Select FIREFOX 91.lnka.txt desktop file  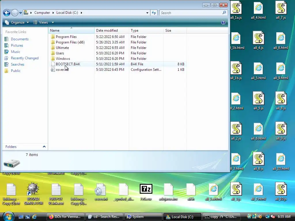click(x=56, y=194)
